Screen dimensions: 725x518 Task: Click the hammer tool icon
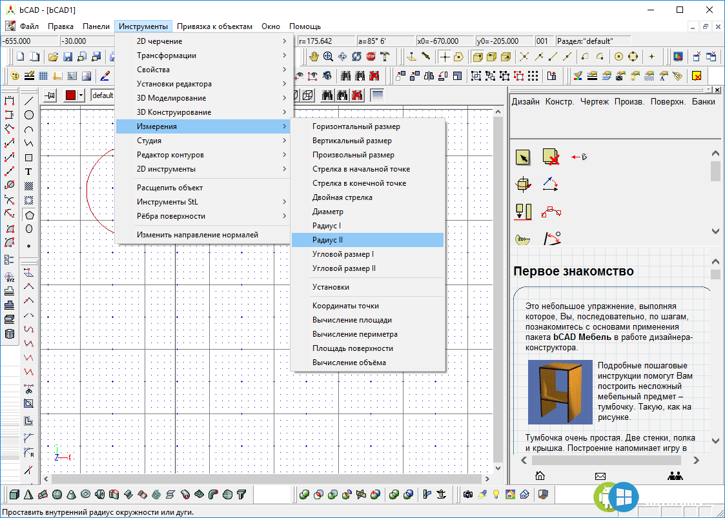point(385,57)
